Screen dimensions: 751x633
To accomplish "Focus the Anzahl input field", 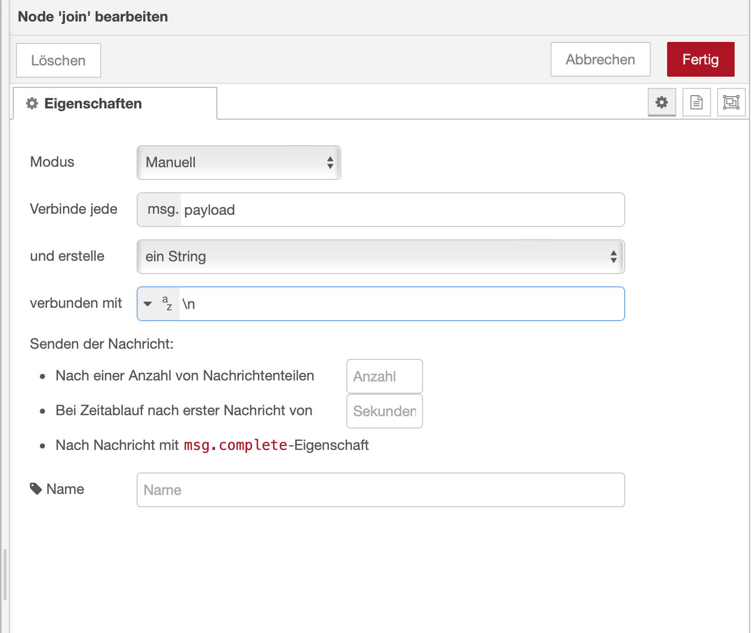I will (385, 376).
